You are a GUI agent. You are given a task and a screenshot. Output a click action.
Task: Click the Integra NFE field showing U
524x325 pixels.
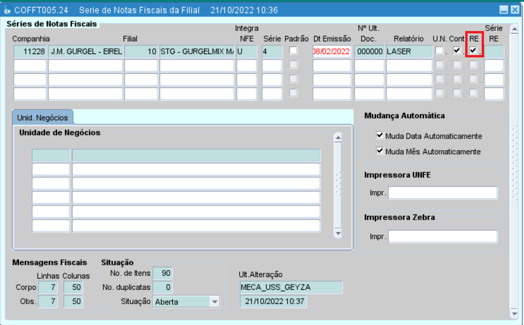pyautogui.click(x=246, y=51)
